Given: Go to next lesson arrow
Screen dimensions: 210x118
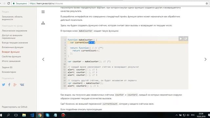Looking at the screenshot, I should pos(205,59).
